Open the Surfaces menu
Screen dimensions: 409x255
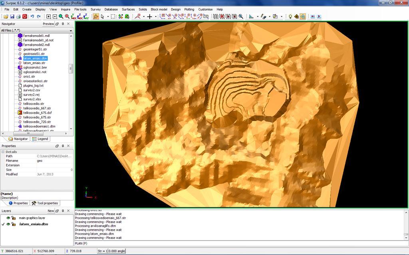(x=128, y=10)
